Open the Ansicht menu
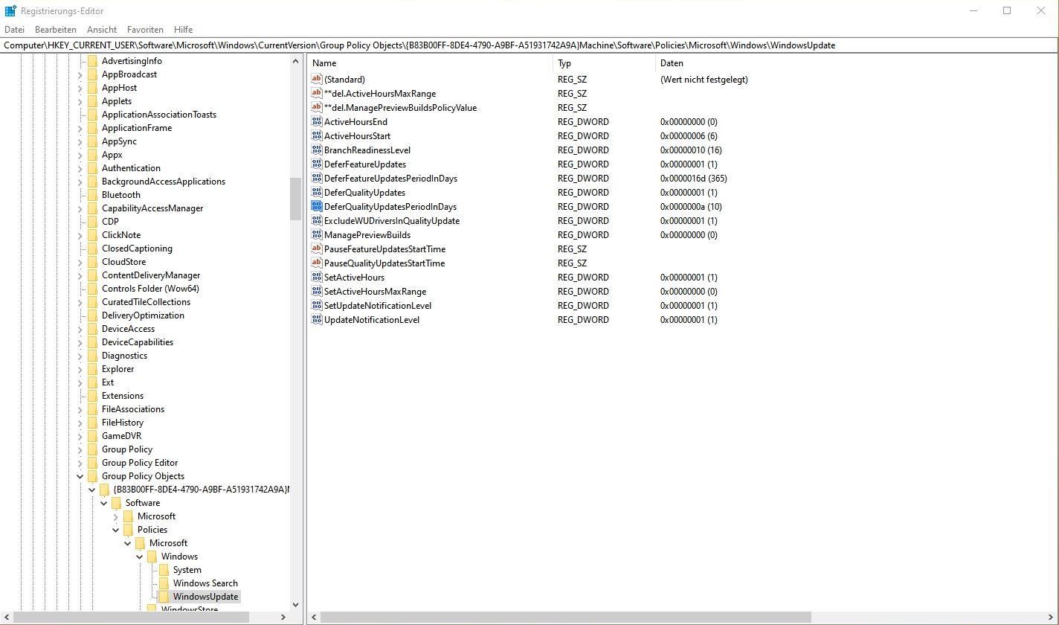 click(102, 30)
